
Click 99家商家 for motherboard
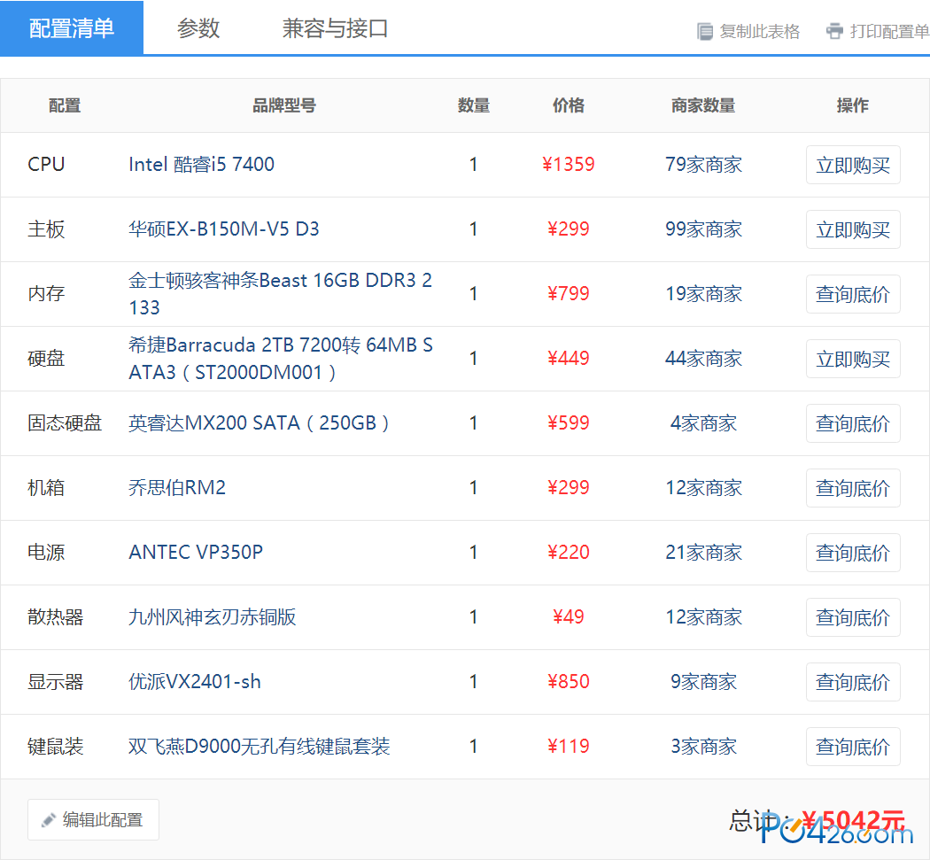tap(703, 229)
